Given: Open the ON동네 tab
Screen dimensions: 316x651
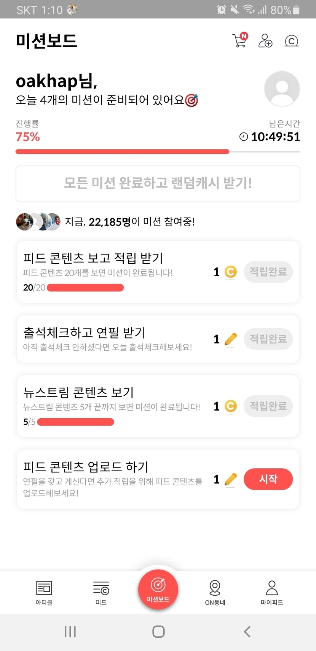Looking at the screenshot, I should coord(215,592).
